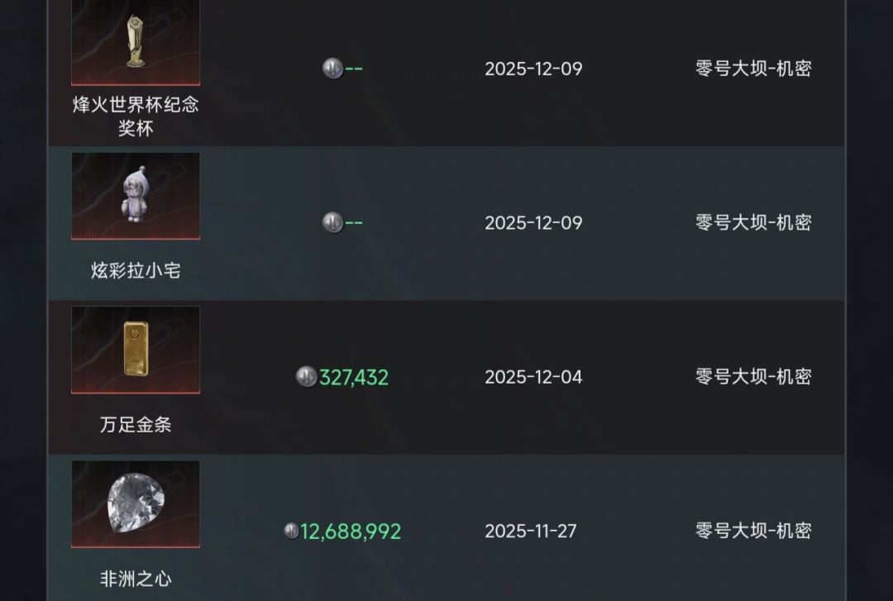Screen dimensions: 893x601
Task: Select the 烽火世界杯纪念奖杯 item name
Action: [x=136, y=117]
